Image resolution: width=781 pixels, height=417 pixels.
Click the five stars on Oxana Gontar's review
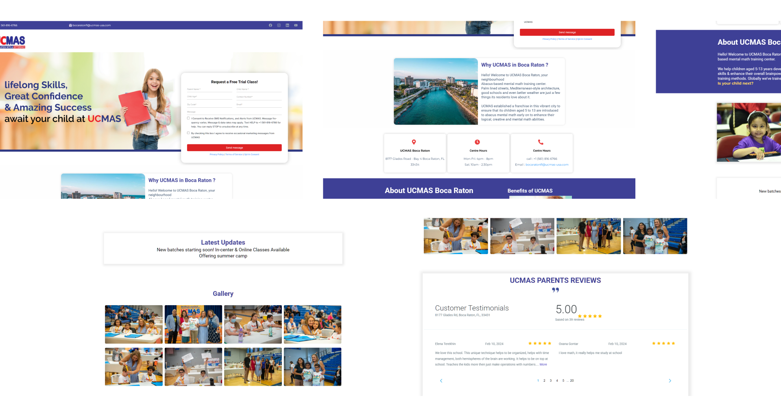tap(663, 343)
